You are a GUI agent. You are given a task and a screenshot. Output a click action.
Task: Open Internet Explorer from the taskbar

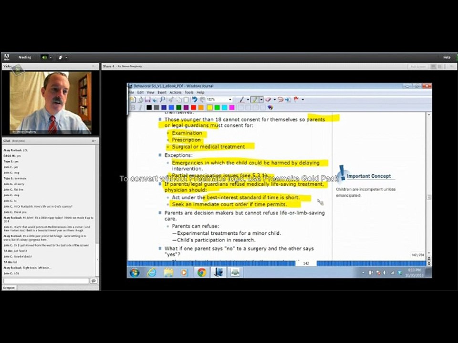[x=152, y=272]
